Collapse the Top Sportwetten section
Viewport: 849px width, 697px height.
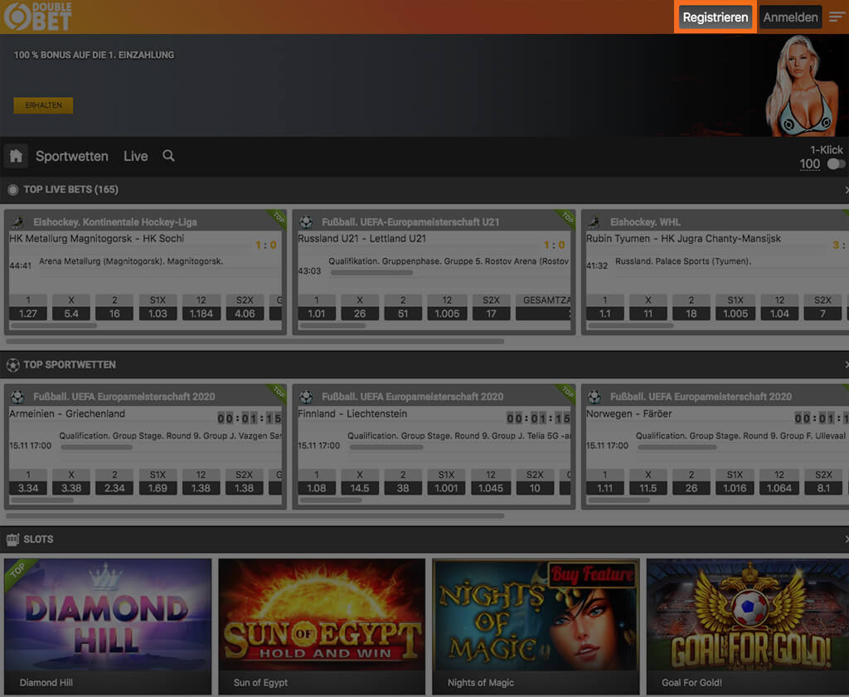(846, 365)
